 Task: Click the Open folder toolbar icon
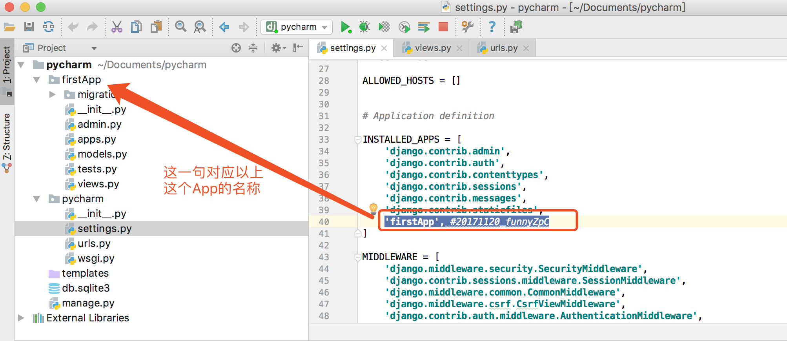[9, 27]
